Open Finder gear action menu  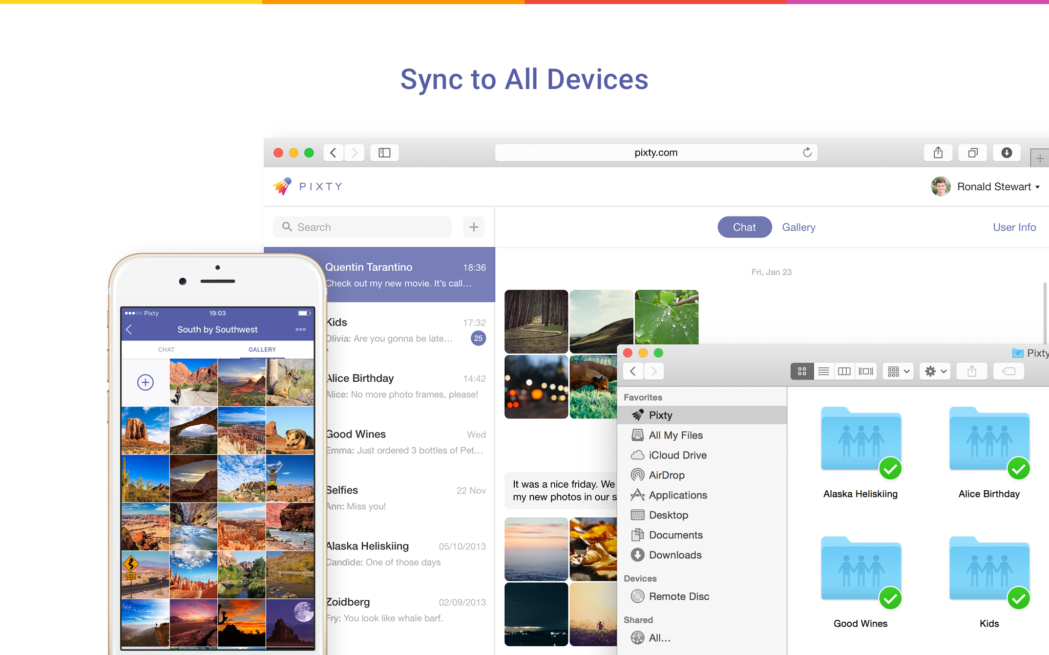pos(935,371)
